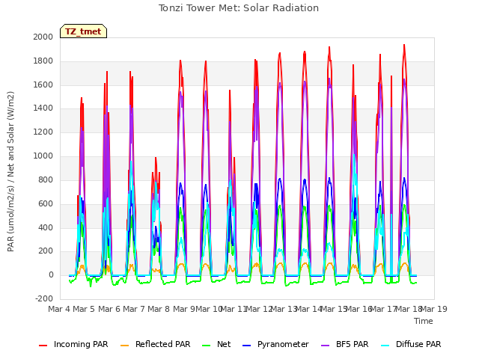The height and width of the screenshot is (359, 479).
Task: Click the Reflected PAR legend label
Action: point(163,344)
